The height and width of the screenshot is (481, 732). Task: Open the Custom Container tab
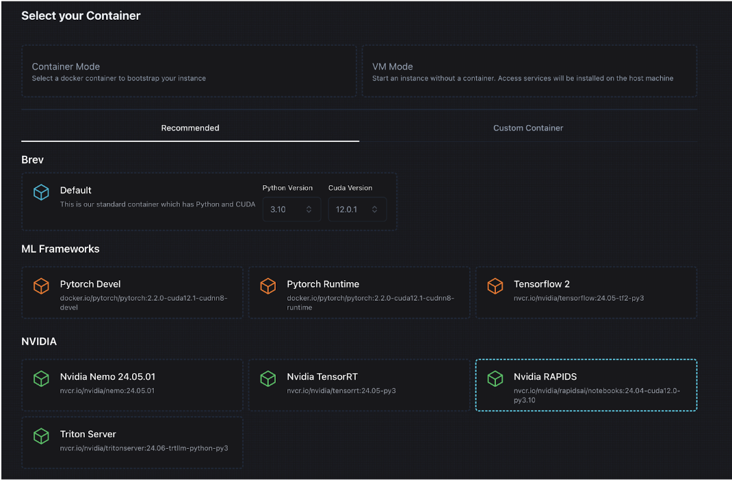tap(528, 128)
